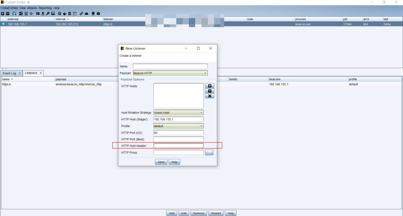Focus the HTTP Host (Stager) field
The image size is (403, 216).
[x=178, y=119]
